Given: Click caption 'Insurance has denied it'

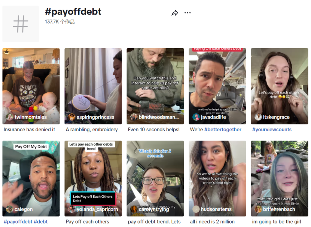Looking at the screenshot, I should [29, 130].
